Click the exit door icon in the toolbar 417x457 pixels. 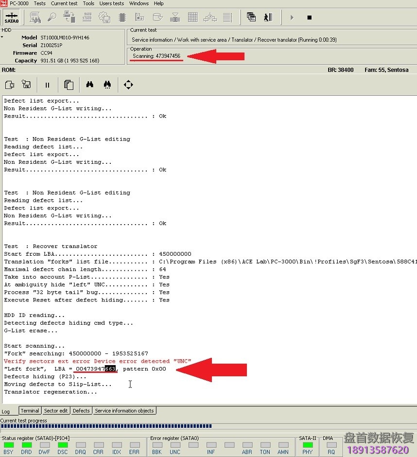(x=267, y=18)
